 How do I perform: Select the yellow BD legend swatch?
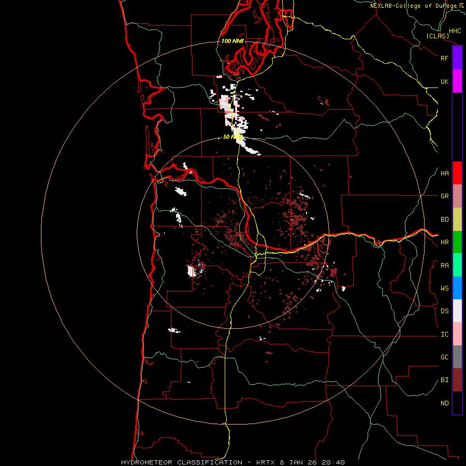457,219
